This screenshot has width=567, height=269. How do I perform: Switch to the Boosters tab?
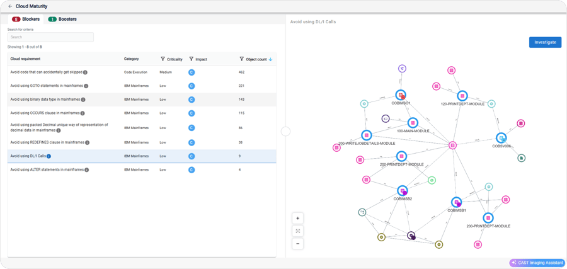click(x=63, y=19)
